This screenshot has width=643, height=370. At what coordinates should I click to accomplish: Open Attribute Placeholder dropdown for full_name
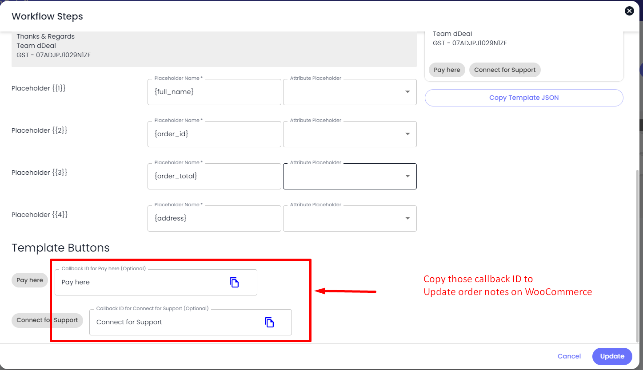point(350,92)
